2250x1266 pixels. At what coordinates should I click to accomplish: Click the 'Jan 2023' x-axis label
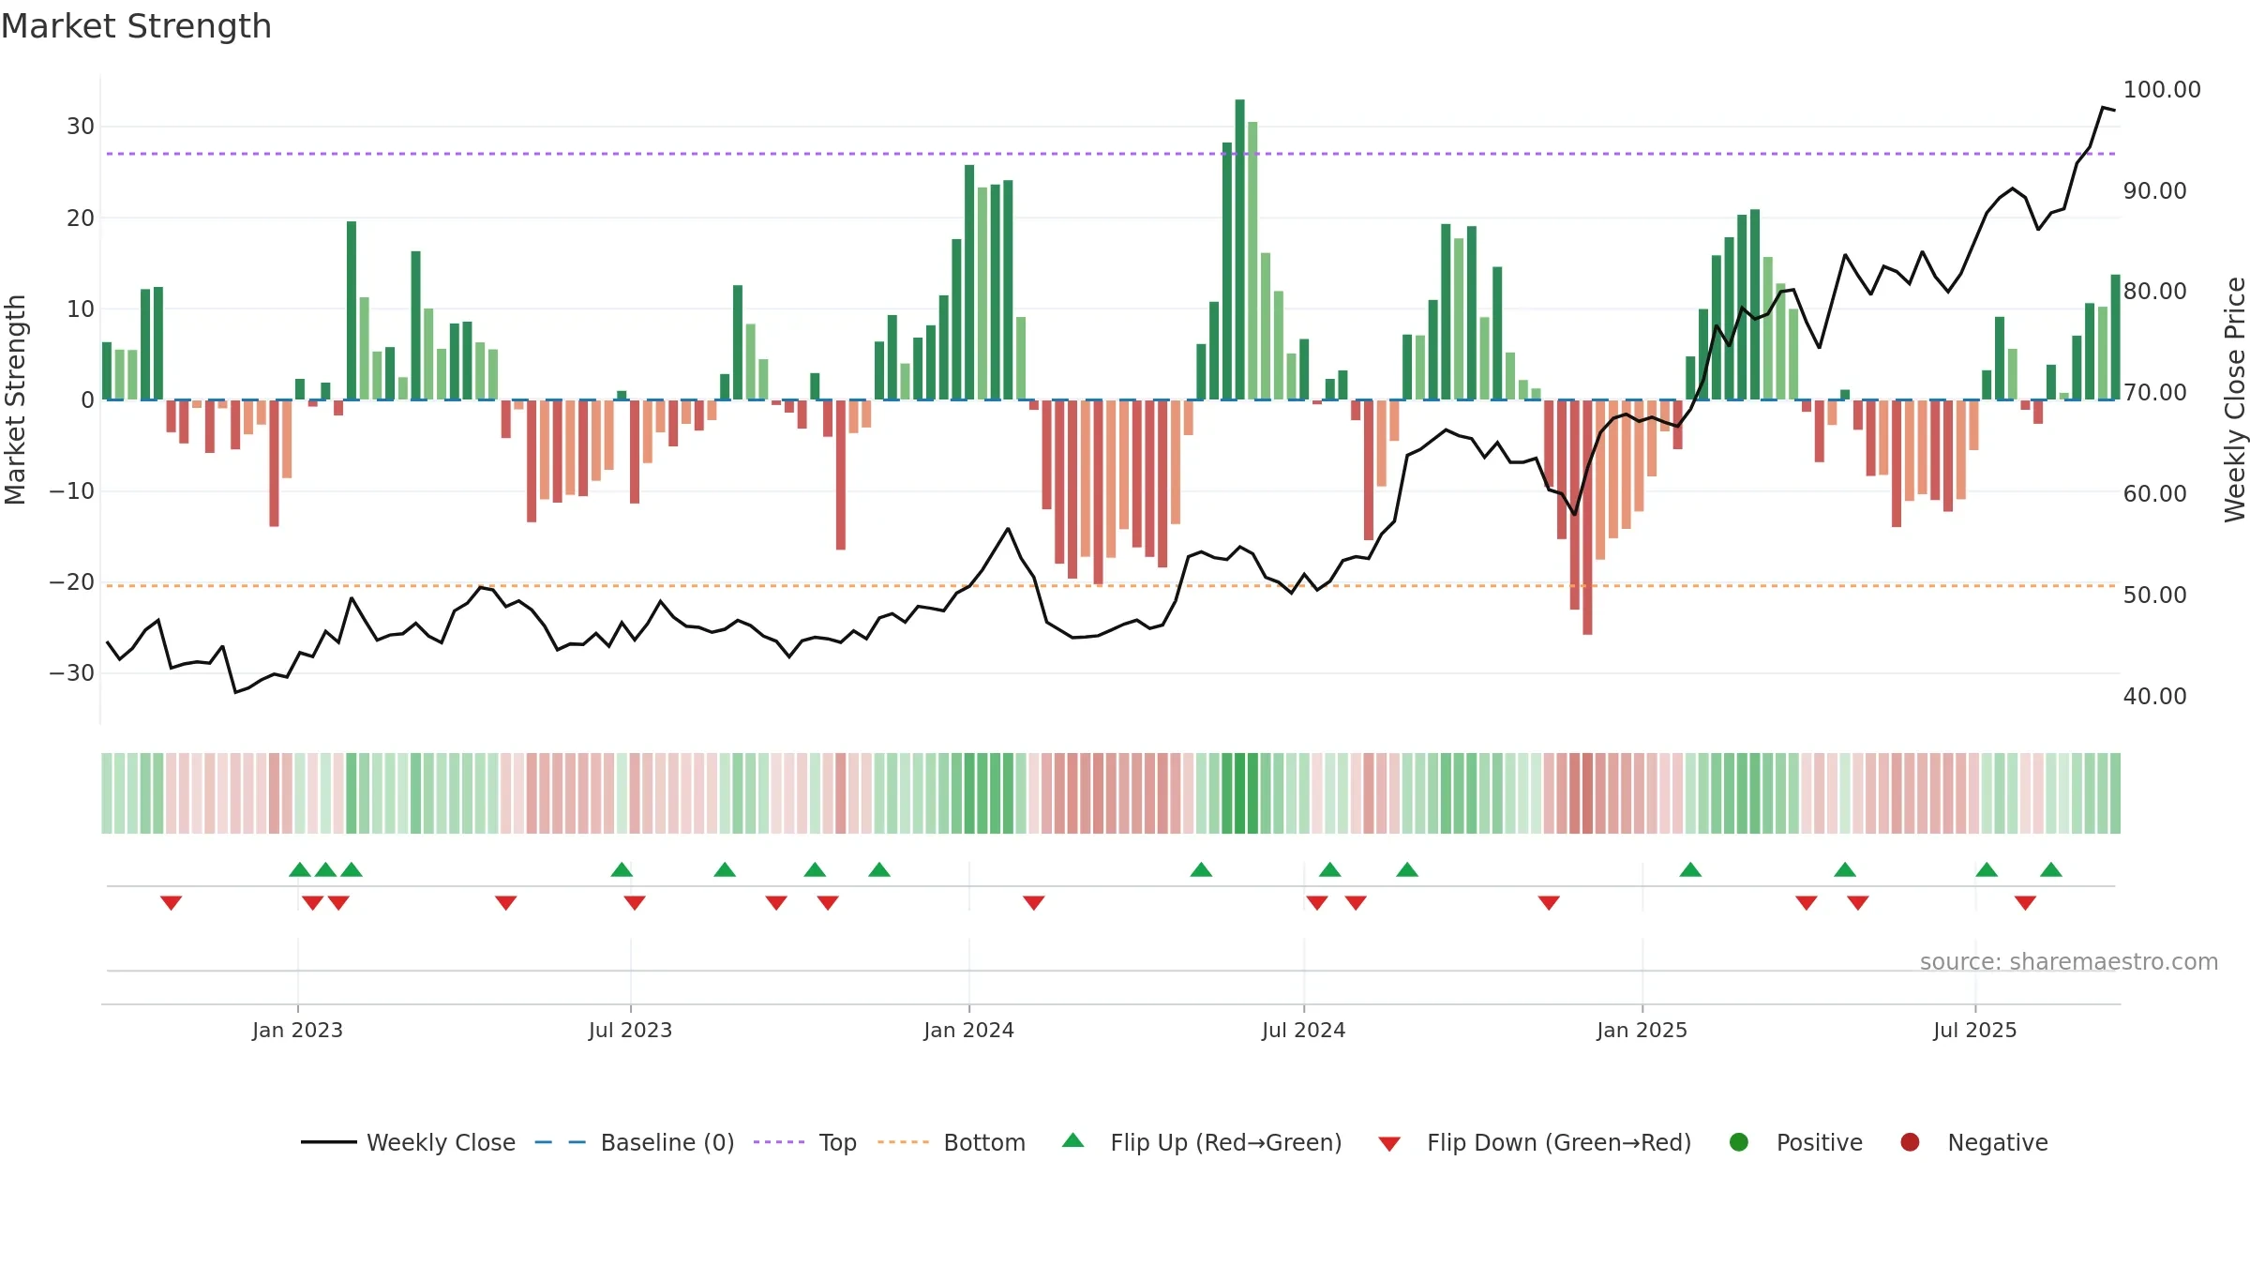297,1030
